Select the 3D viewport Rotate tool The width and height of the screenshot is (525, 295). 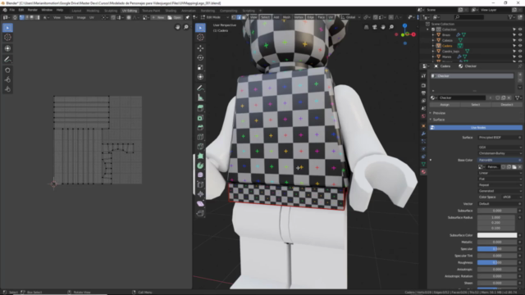click(x=200, y=58)
